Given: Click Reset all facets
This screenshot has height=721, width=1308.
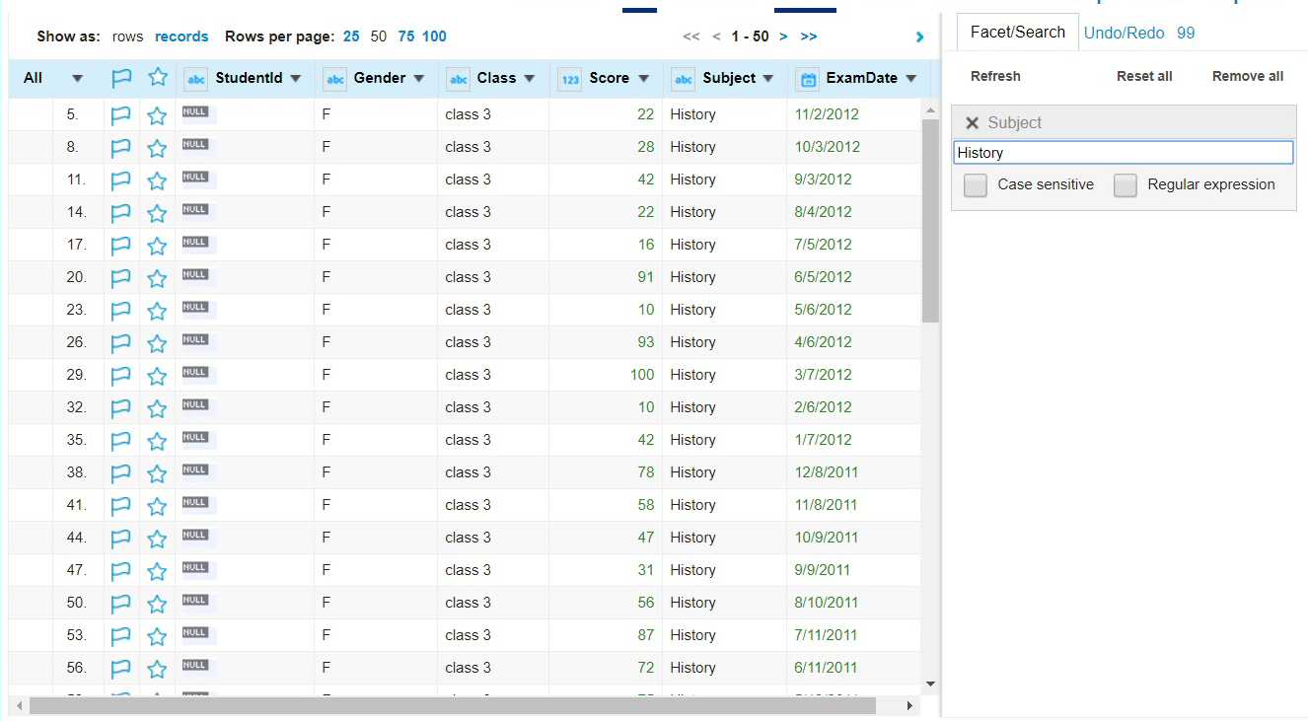Looking at the screenshot, I should [x=1144, y=76].
